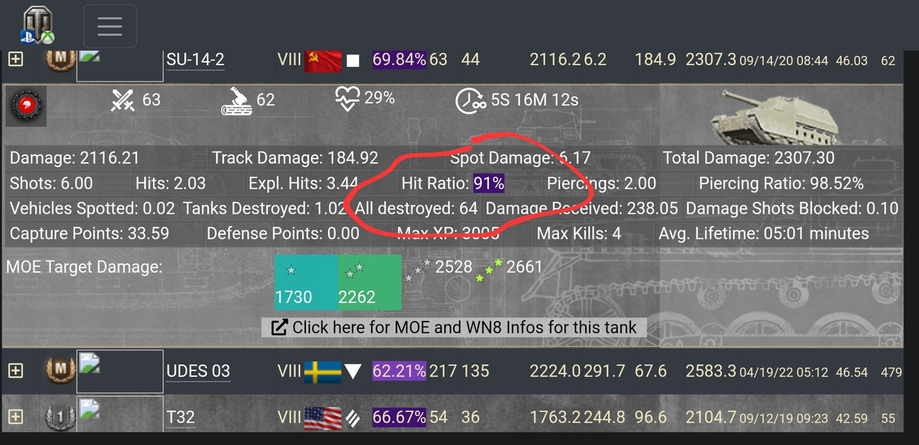Click the UDES 03 mastery badge icon
The height and width of the screenshot is (445, 919).
[x=60, y=370]
